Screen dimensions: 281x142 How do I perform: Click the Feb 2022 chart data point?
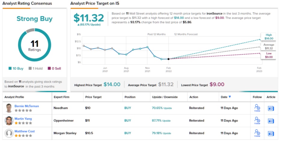(168, 59)
